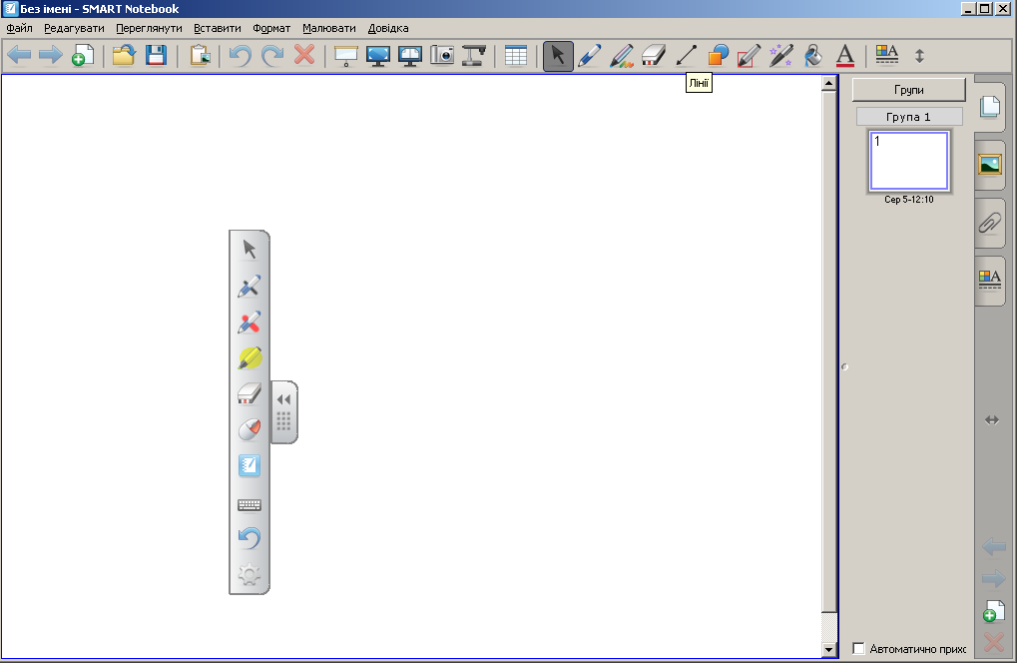Open the Малювати menu

(x=328, y=28)
